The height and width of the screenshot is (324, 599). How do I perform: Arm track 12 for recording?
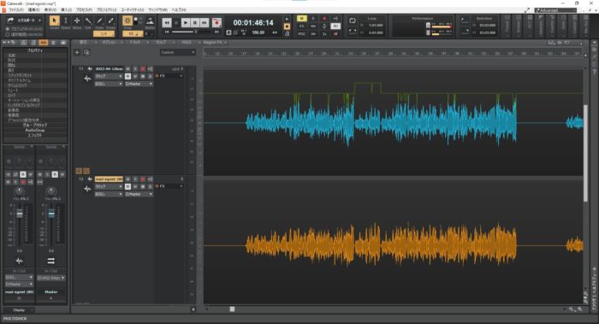pos(143,179)
